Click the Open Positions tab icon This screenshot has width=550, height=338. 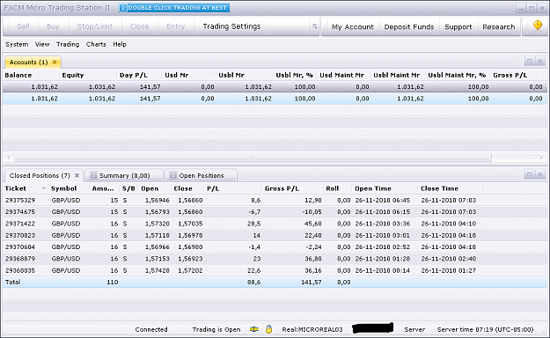click(173, 175)
